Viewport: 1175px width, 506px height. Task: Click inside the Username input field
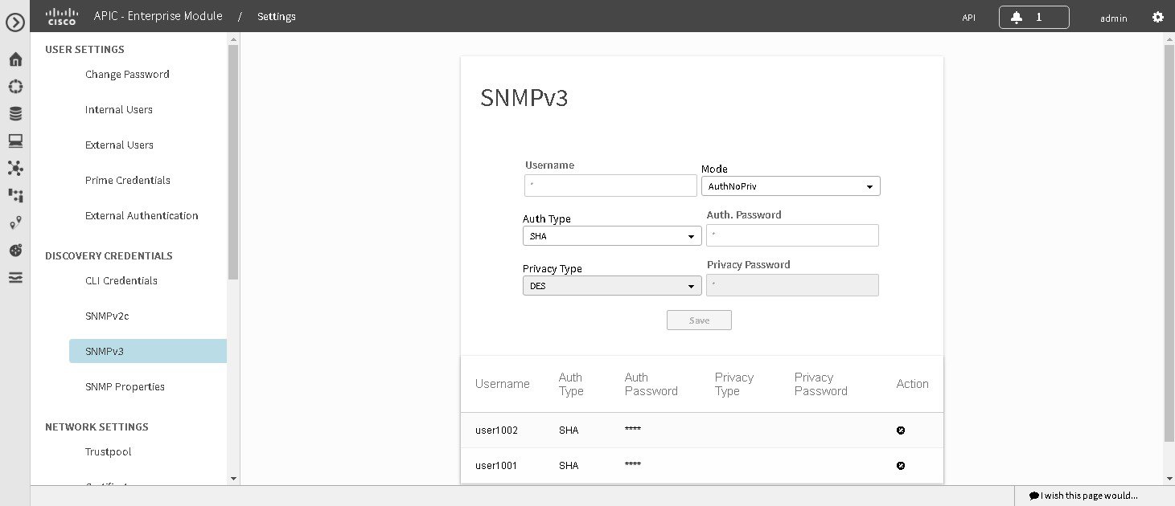[x=610, y=186]
